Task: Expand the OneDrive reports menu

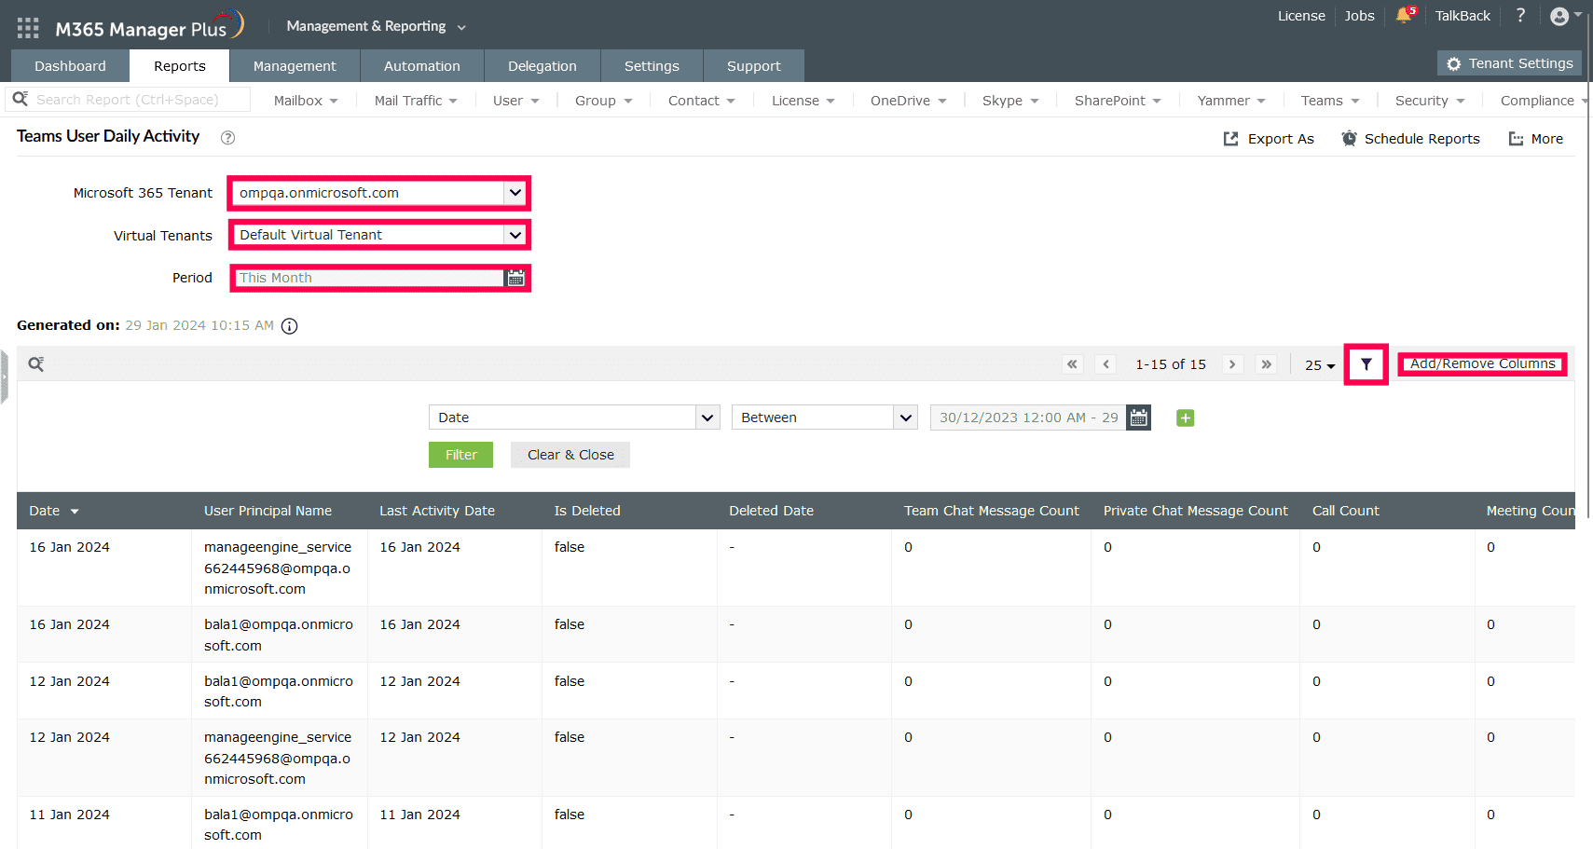Action: point(908,101)
